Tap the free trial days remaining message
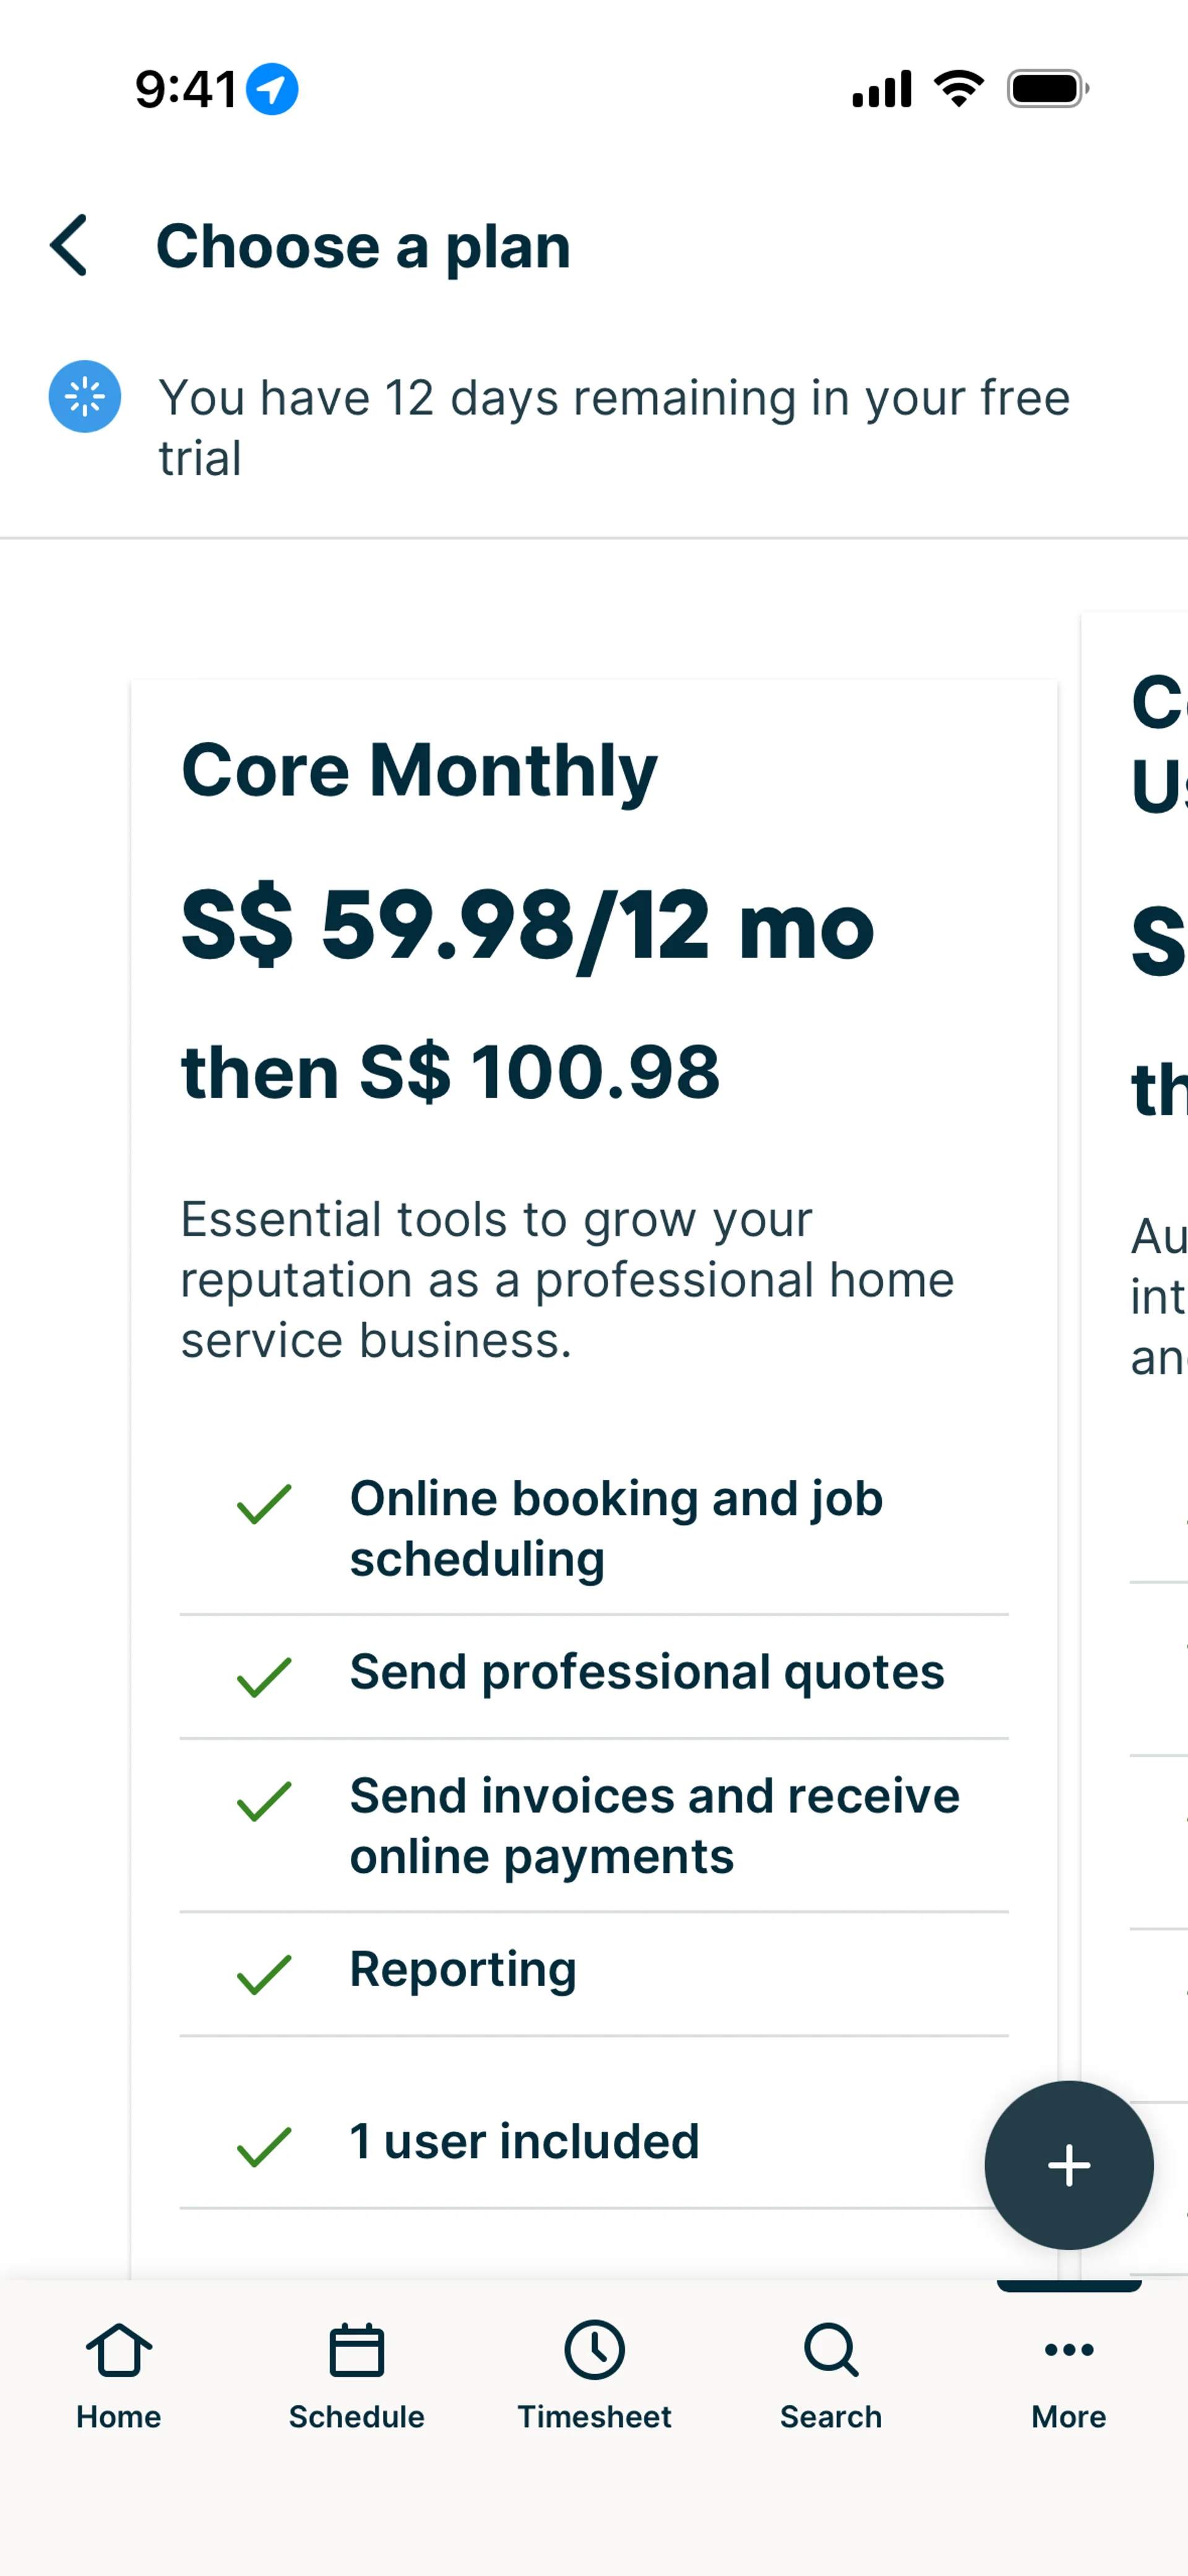The width and height of the screenshot is (1188, 2576). 614,427
